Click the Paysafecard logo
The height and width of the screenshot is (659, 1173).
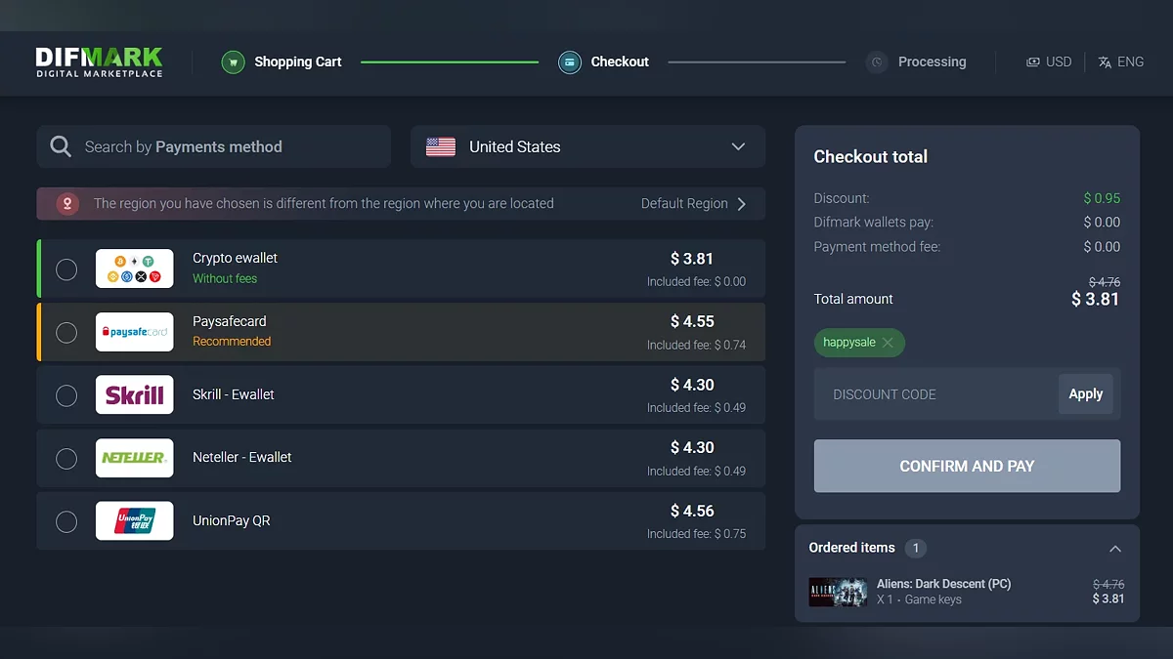pos(135,332)
